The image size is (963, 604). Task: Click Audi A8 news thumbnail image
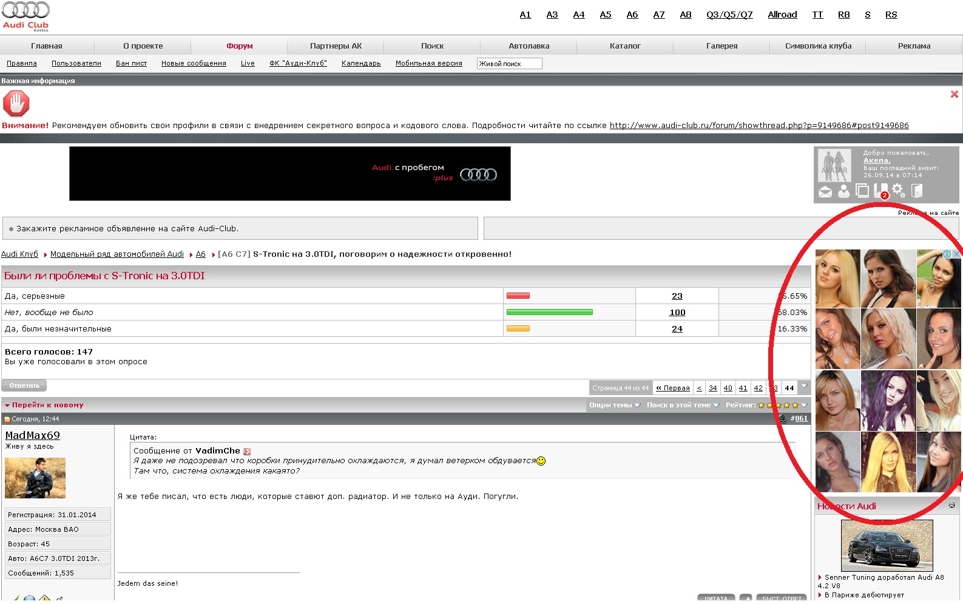point(887,546)
